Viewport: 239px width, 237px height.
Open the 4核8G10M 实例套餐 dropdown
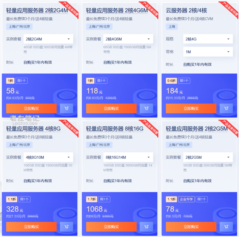click(48, 157)
